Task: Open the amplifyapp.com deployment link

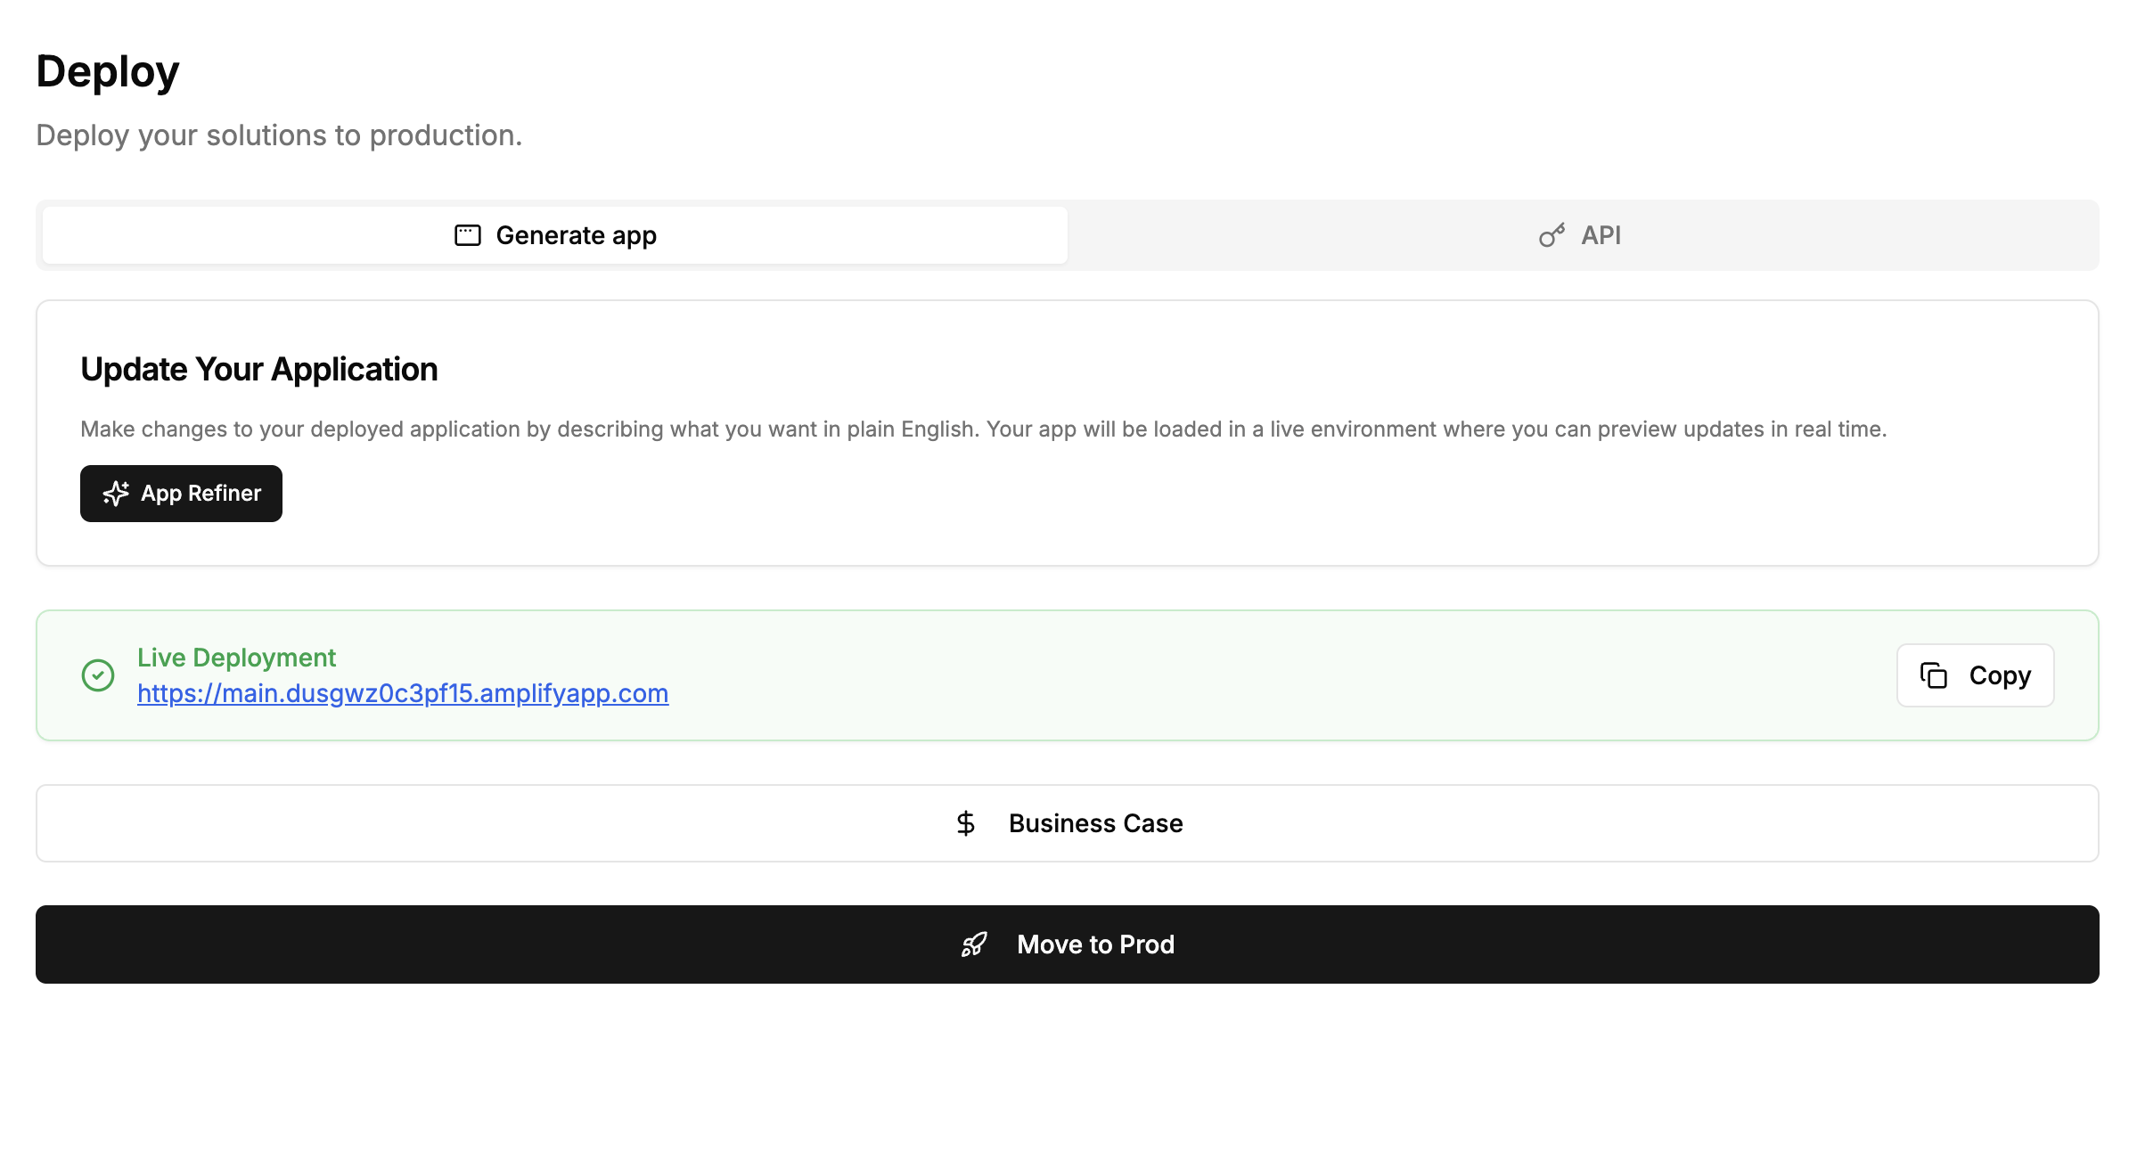Action: (x=403, y=693)
